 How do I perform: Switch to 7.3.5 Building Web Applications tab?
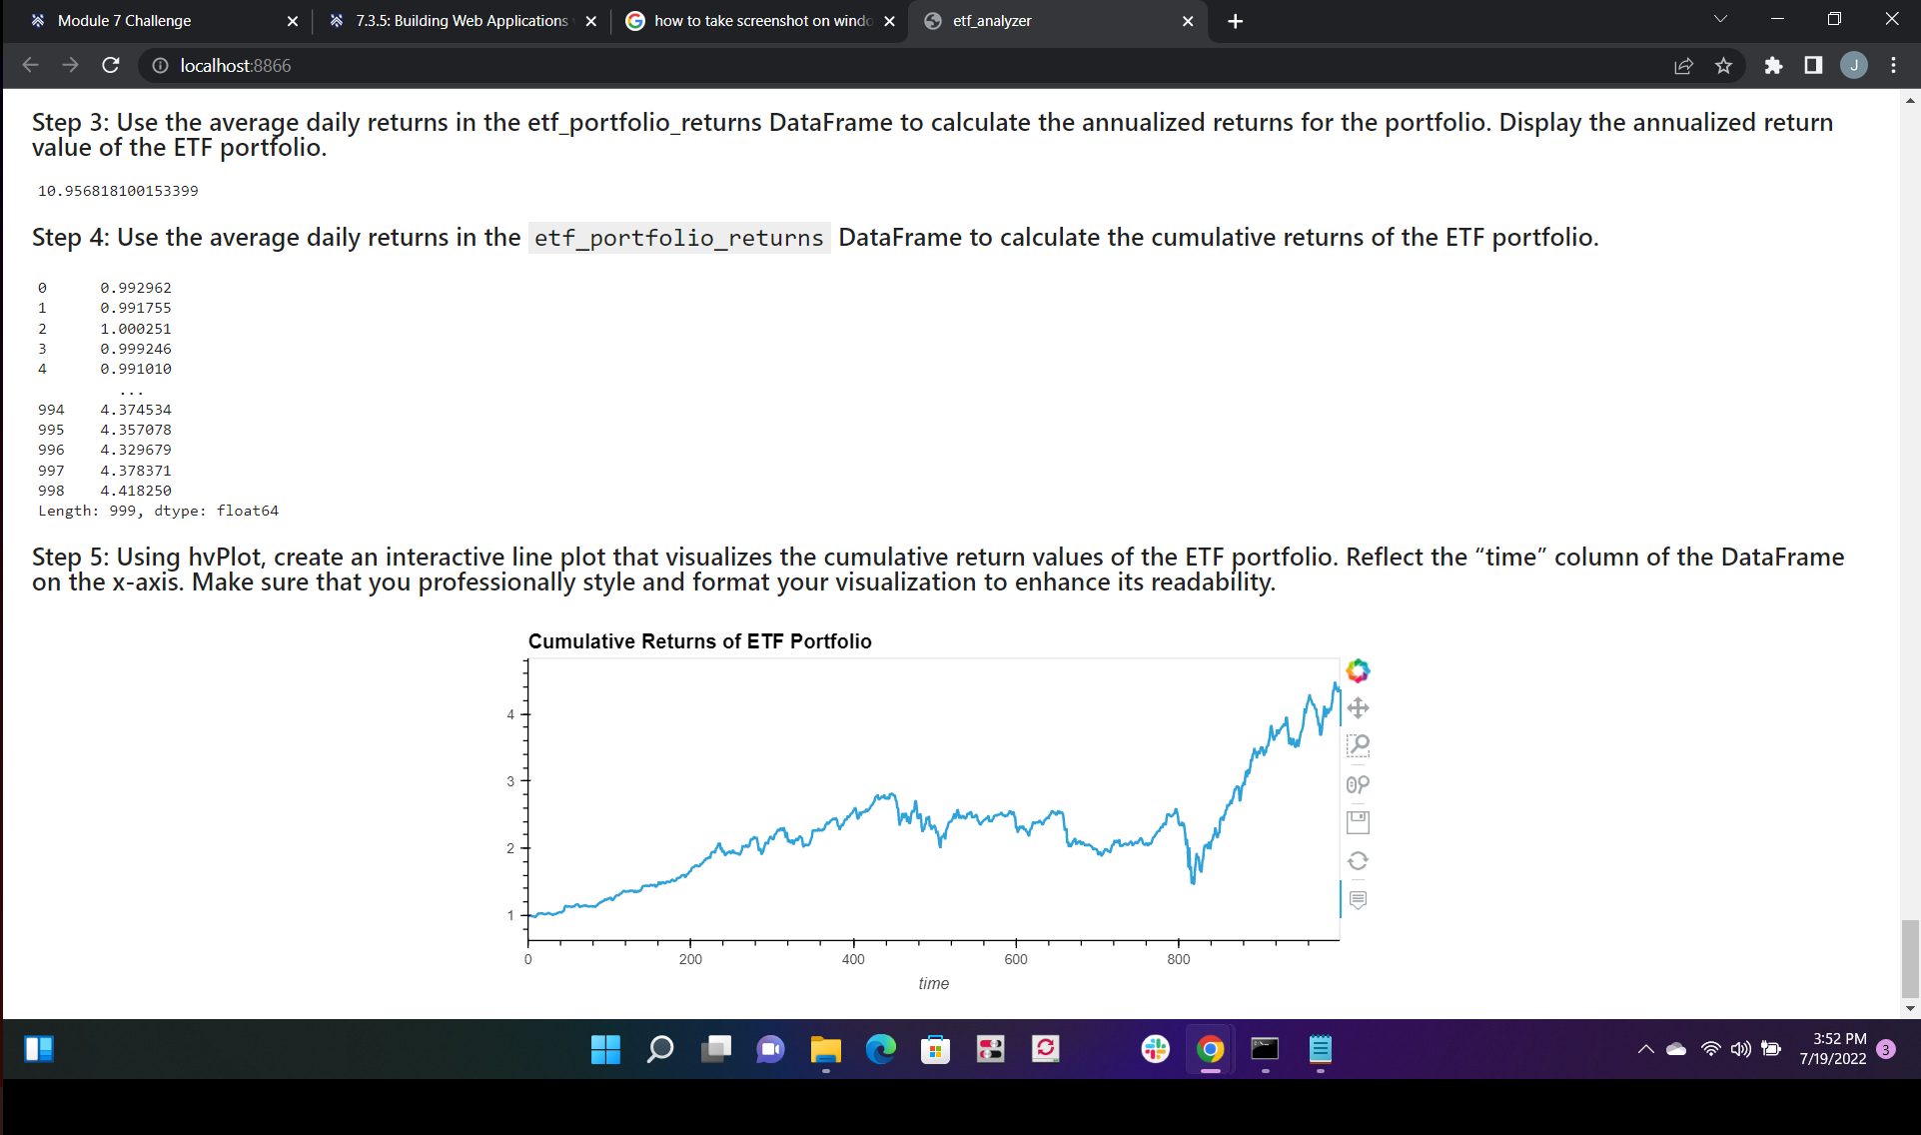coord(462,21)
